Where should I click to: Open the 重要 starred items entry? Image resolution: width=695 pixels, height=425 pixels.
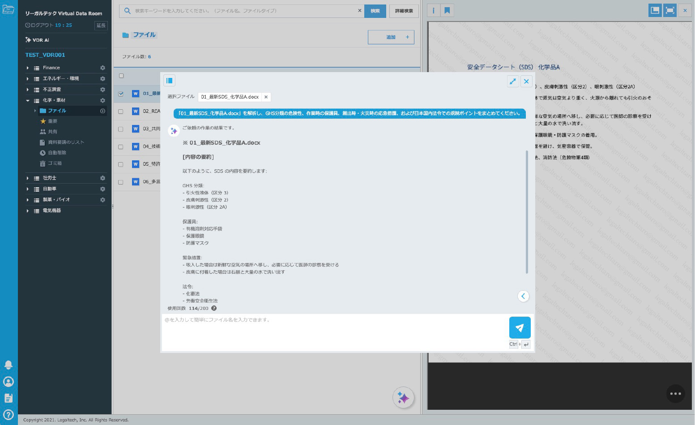click(x=52, y=121)
